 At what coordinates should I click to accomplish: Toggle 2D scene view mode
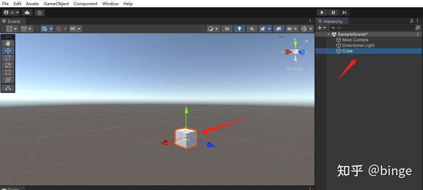tap(227, 29)
